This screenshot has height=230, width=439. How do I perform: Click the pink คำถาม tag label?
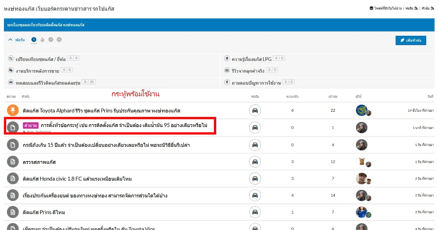point(30,125)
